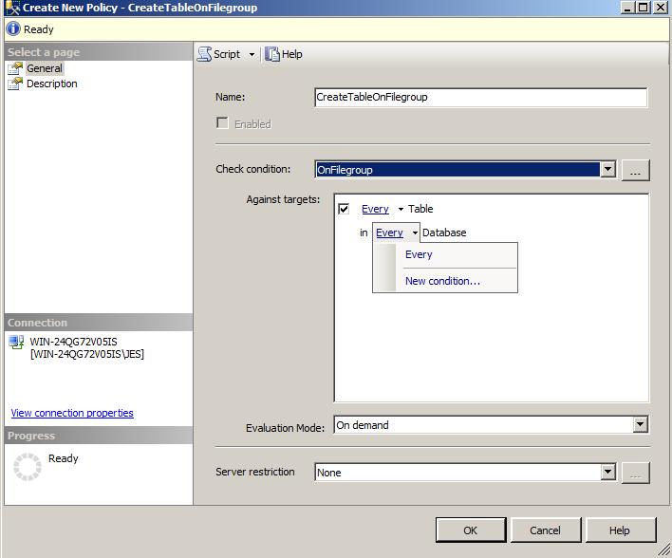Enable the policy with Enabled checkbox
672x558 pixels.
point(223,123)
